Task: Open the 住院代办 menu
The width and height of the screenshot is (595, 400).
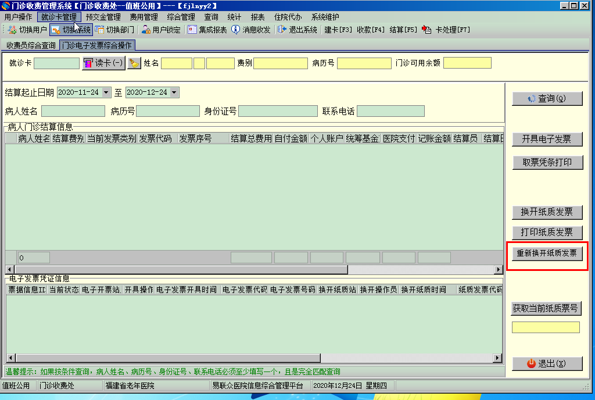Action: [x=288, y=17]
